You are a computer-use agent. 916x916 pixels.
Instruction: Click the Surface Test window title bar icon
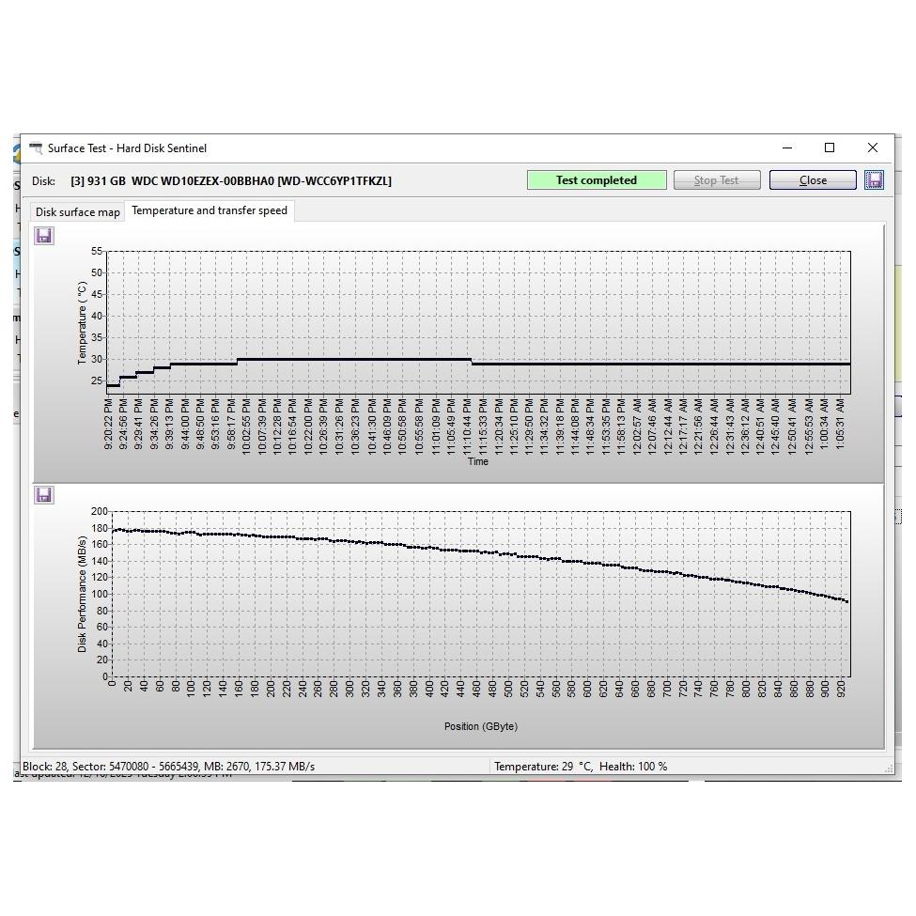pos(36,148)
